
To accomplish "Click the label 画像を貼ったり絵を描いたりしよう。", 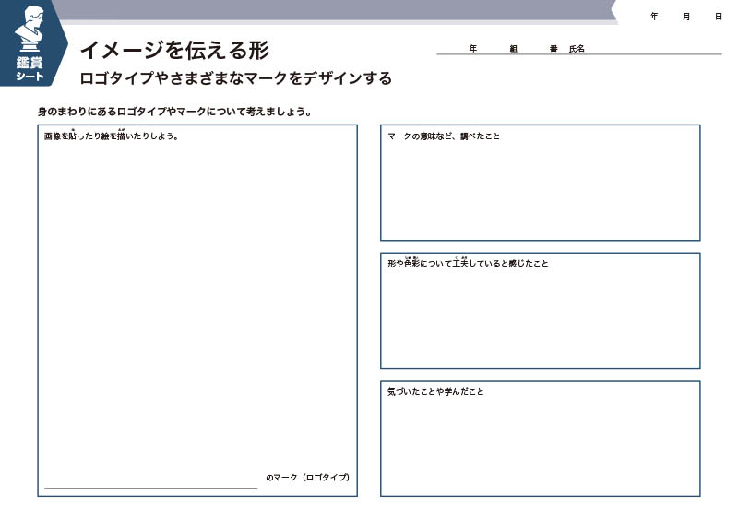I will (x=111, y=136).
